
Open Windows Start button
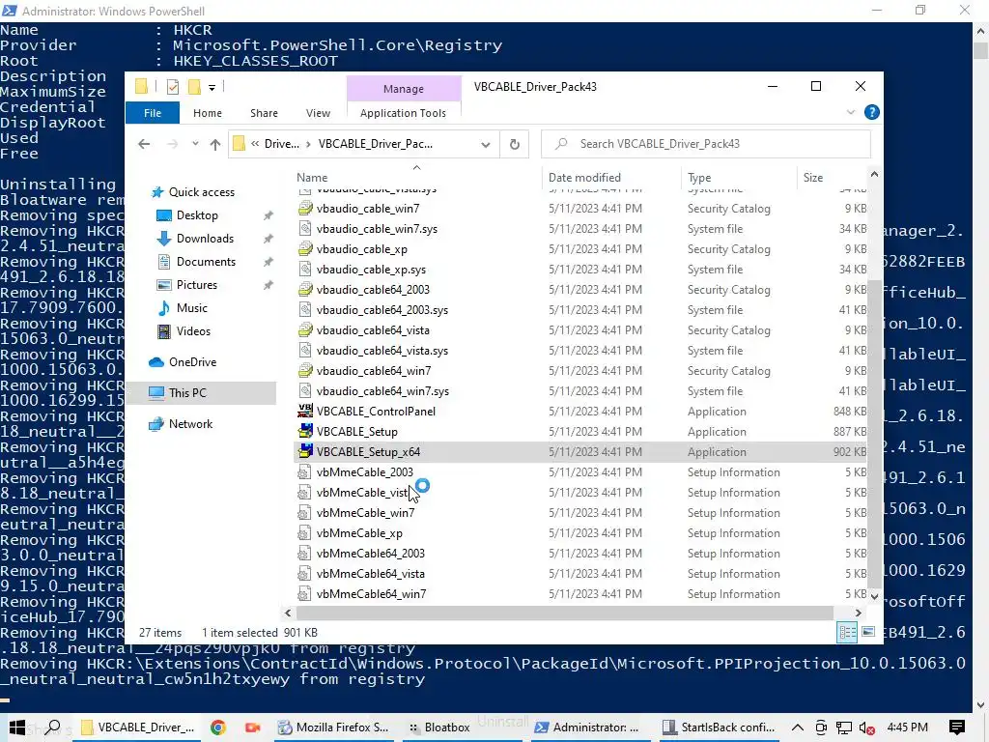pyautogui.click(x=17, y=728)
